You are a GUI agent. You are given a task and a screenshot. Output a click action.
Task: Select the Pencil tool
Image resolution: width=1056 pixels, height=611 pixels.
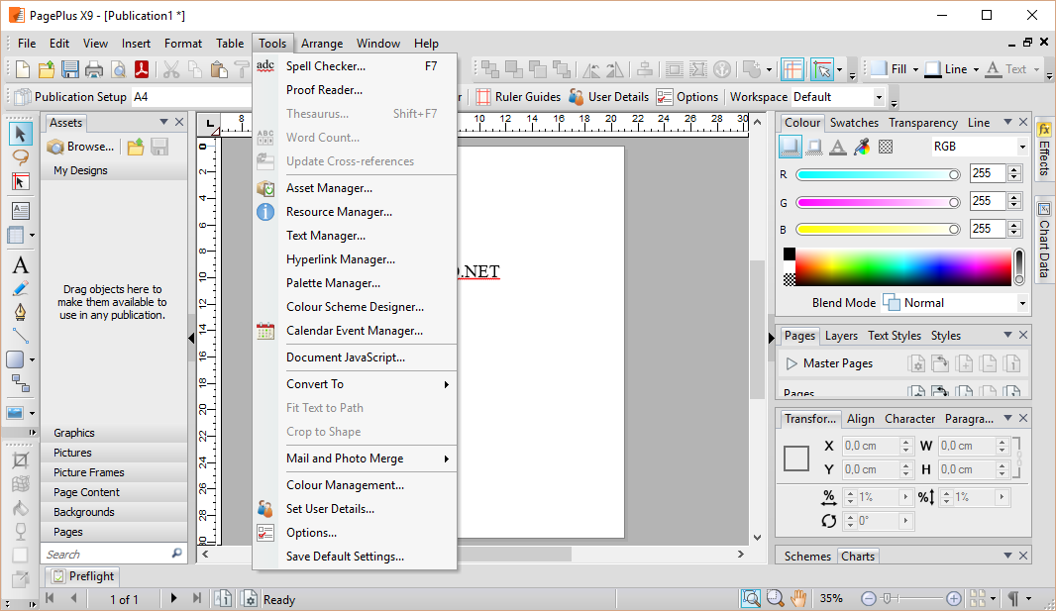(x=20, y=289)
